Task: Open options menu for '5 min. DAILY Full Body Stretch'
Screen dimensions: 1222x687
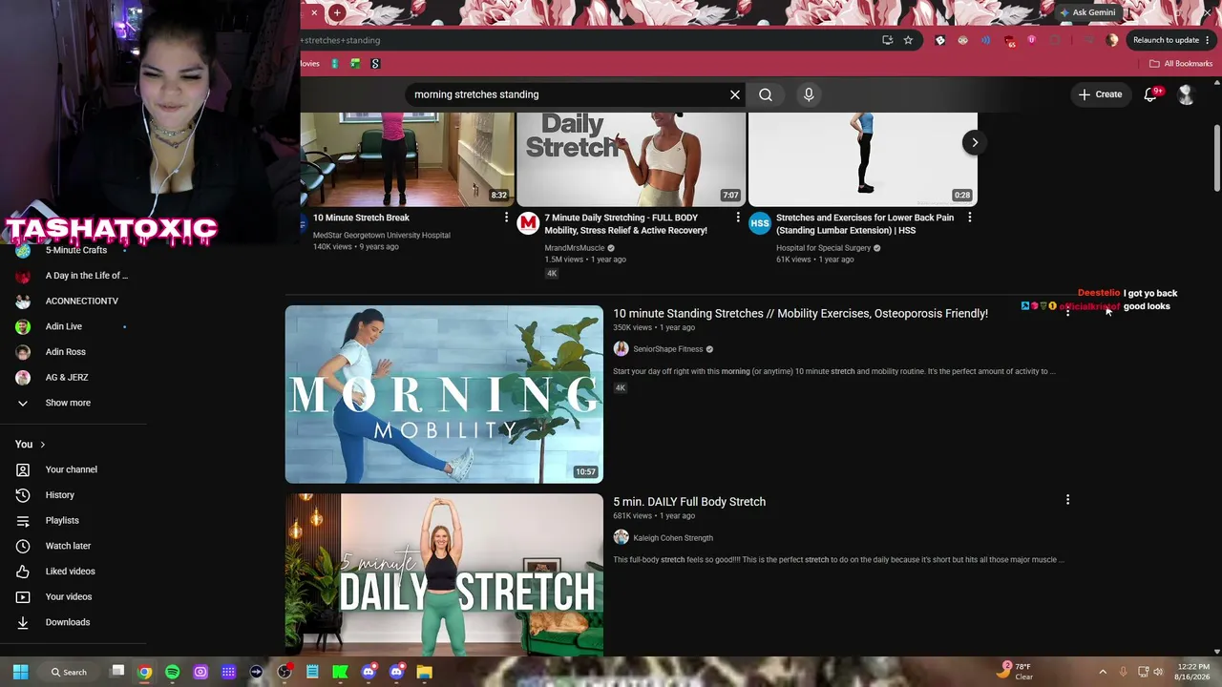Action: click(1067, 499)
